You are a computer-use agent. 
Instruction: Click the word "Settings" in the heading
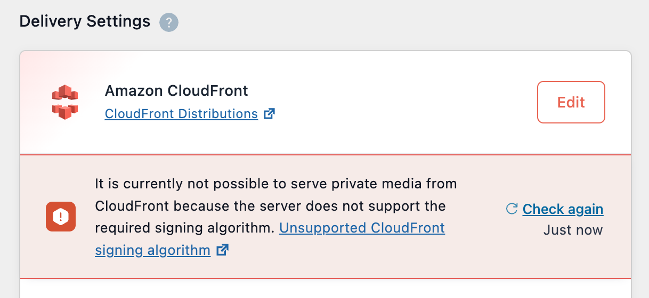tap(119, 21)
